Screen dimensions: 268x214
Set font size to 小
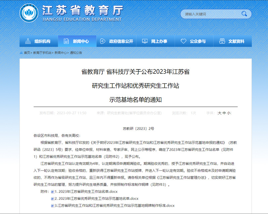click(x=229, y=113)
